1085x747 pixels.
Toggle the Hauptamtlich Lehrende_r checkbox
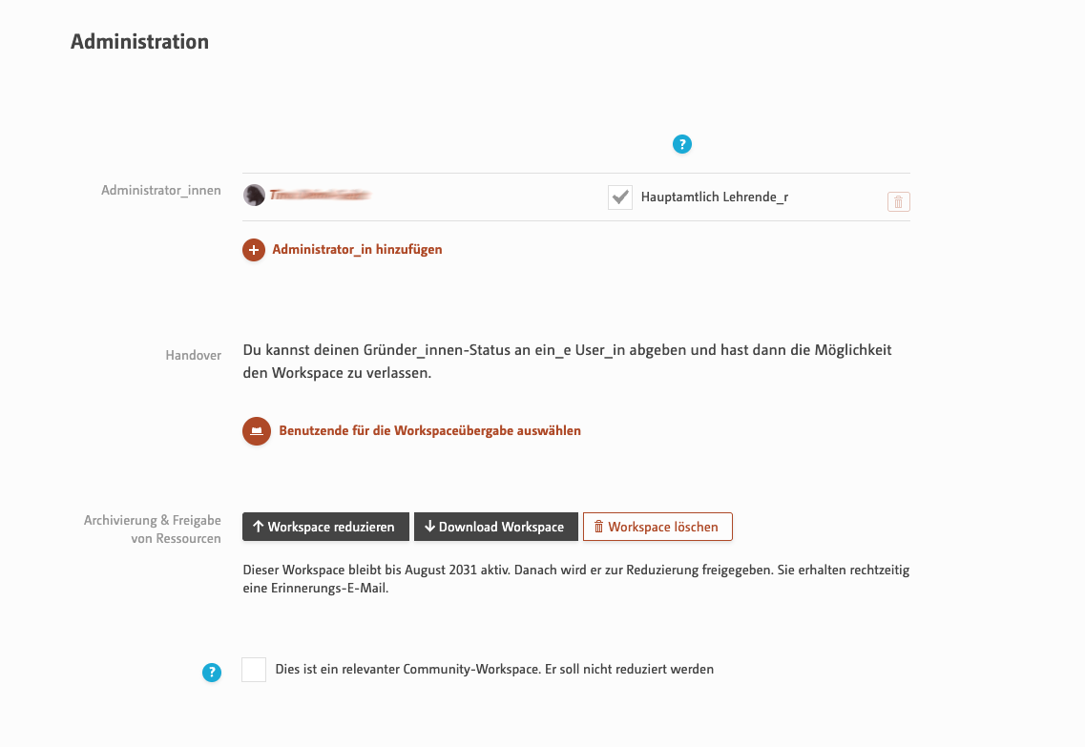[620, 197]
